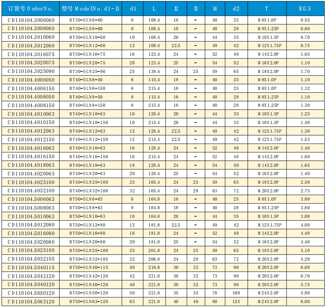The height and width of the screenshot is (307, 327).
Task: Select order number CD110104.4010063
Action: tap(31, 114)
